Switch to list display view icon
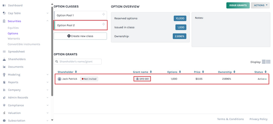This screenshot has width=273, height=124. (x=264, y=62)
